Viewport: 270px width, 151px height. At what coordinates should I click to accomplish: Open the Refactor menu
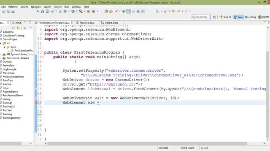pos(13,7)
